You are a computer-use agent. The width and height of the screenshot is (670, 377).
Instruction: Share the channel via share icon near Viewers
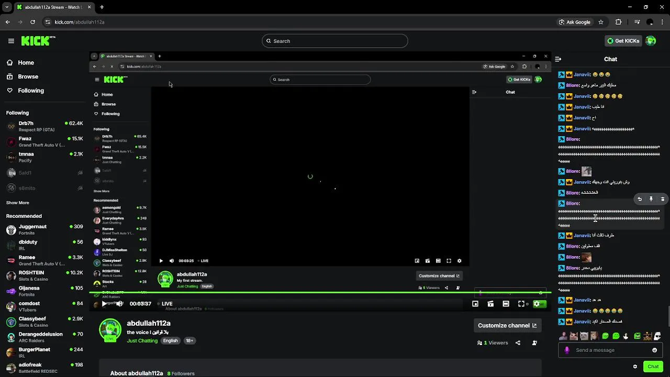(518, 343)
